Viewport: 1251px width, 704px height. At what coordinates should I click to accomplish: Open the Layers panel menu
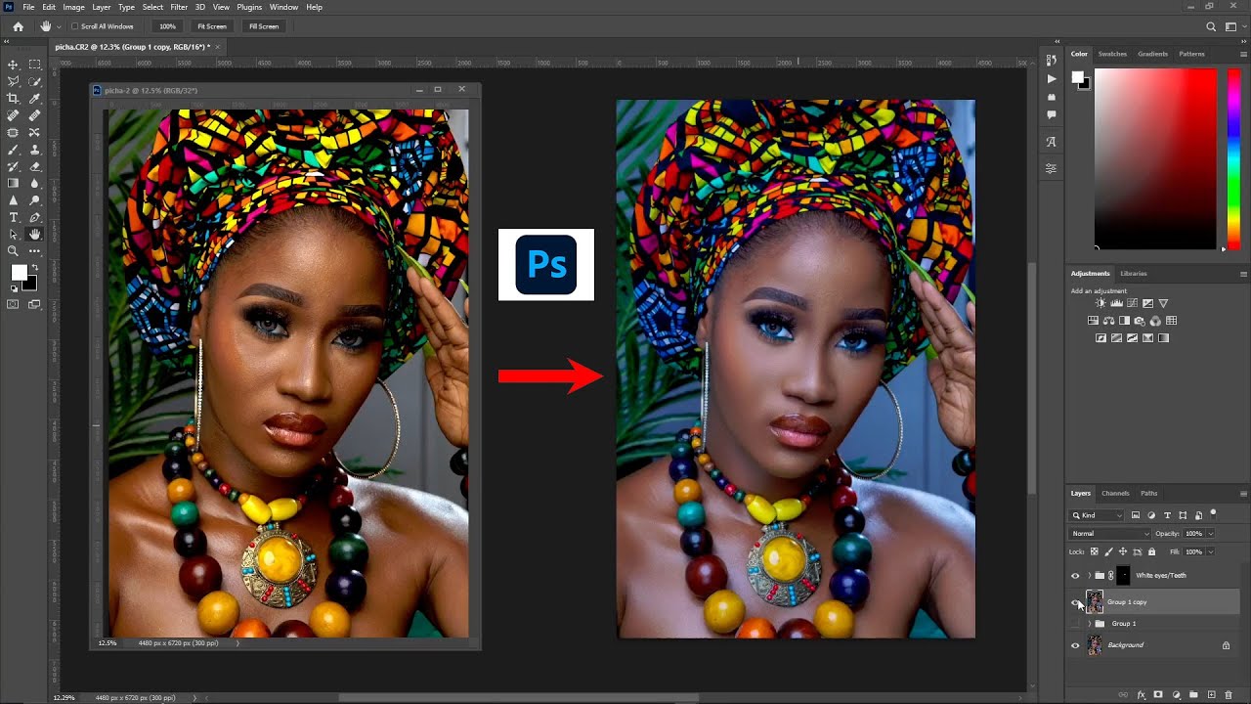tap(1243, 494)
